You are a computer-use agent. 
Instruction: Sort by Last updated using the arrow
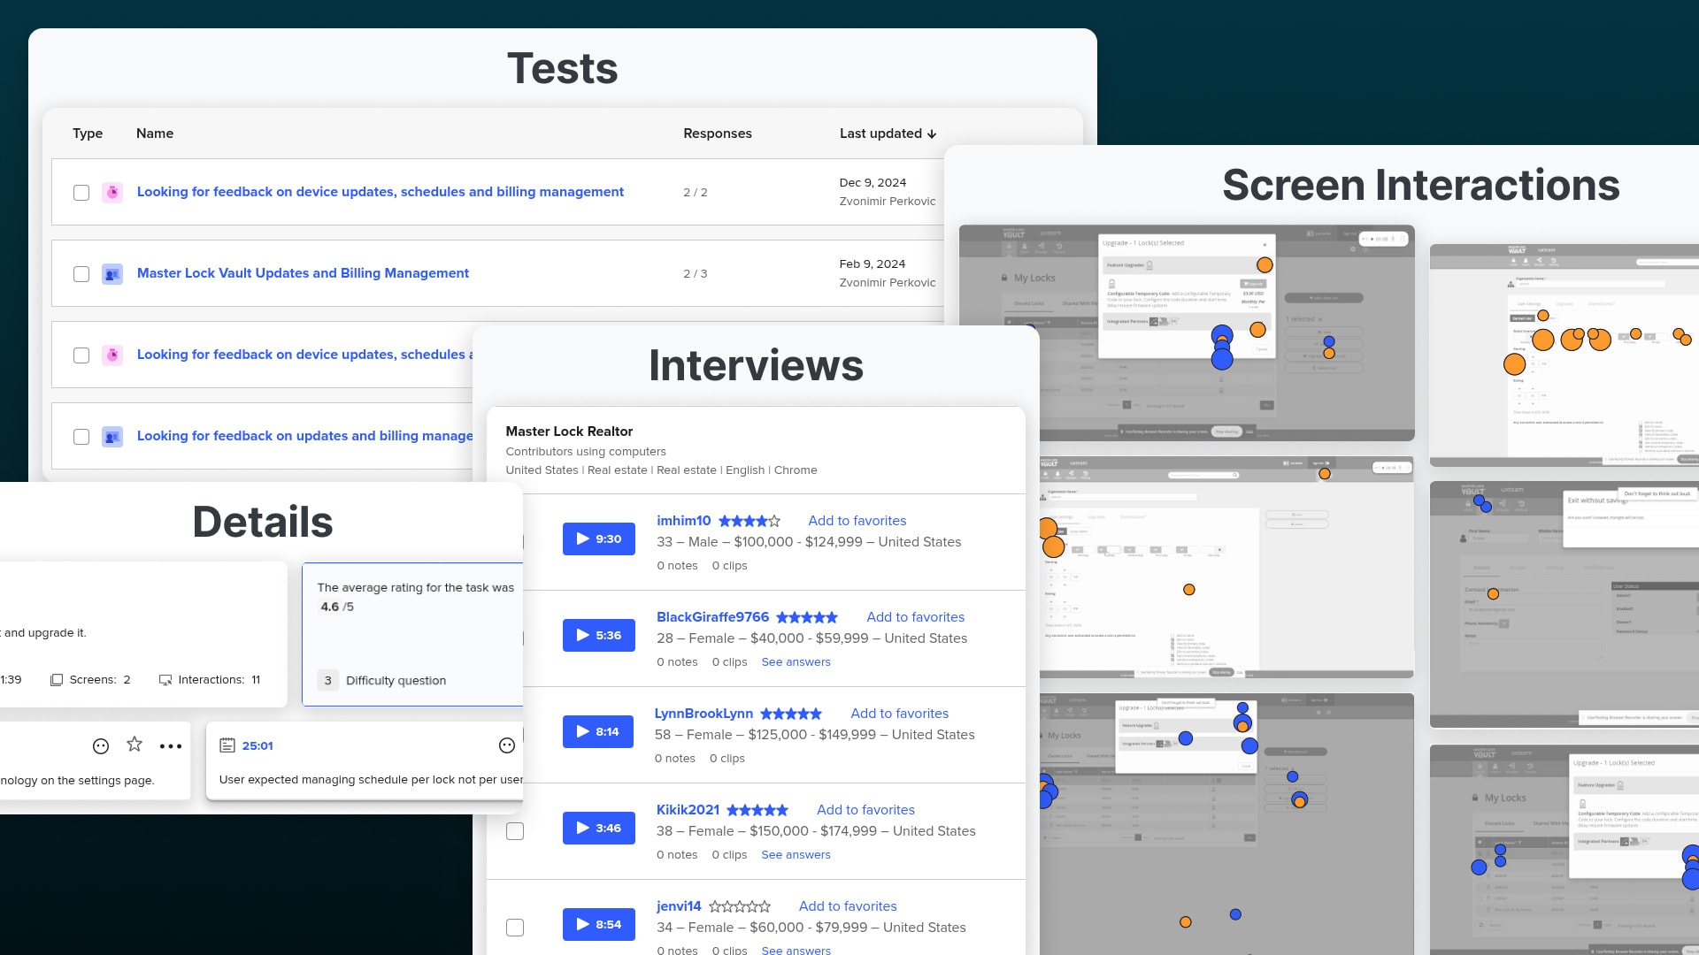pos(932,134)
